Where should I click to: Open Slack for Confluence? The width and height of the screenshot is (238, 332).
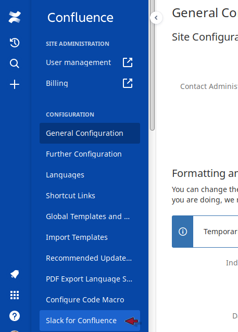coord(90,321)
